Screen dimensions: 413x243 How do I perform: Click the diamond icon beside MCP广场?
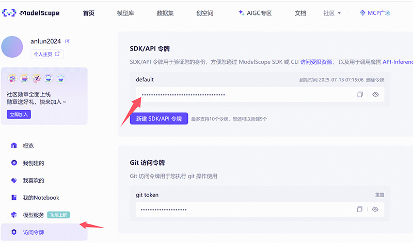coord(362,12)
